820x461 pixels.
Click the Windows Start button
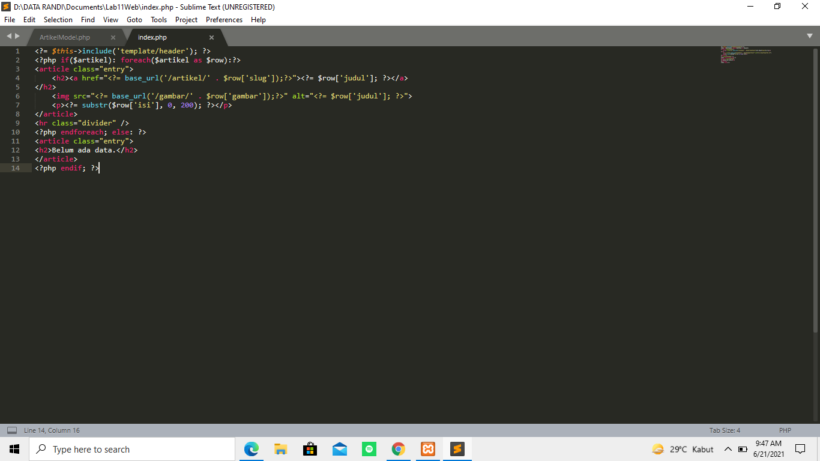[x=13, y=449]
